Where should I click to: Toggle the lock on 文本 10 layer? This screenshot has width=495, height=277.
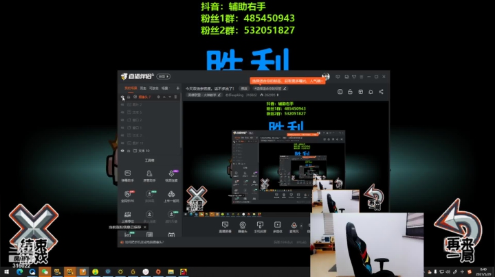[129, 151]
